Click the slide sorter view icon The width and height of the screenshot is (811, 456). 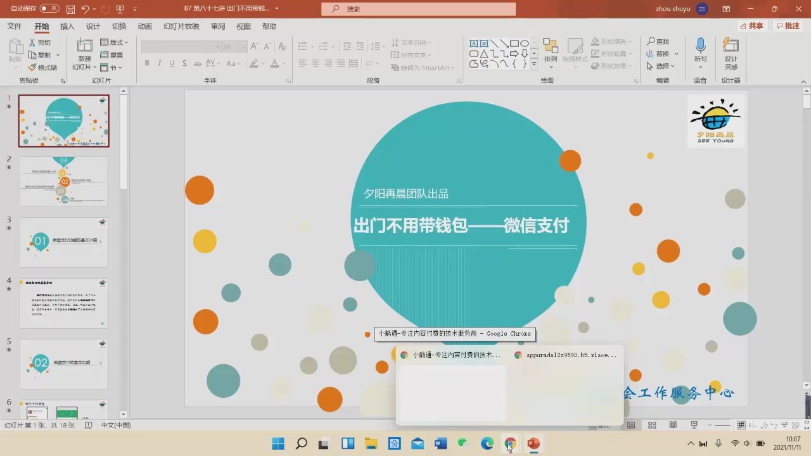coord(651,425)
